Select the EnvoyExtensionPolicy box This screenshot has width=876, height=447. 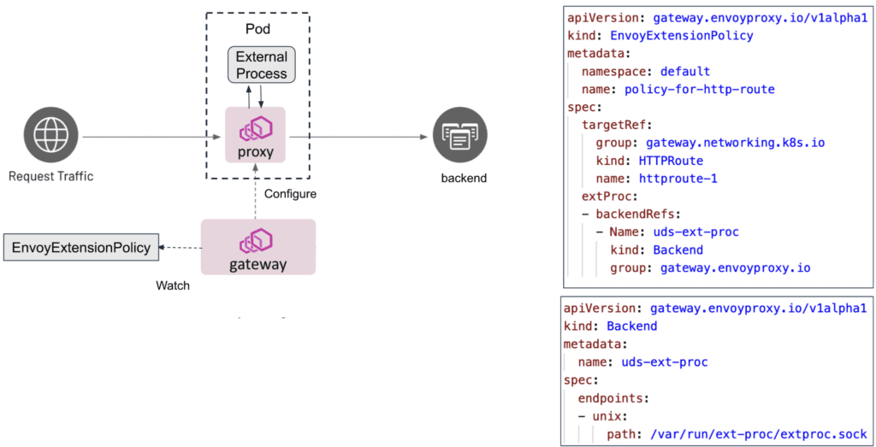tap(80, 248)
